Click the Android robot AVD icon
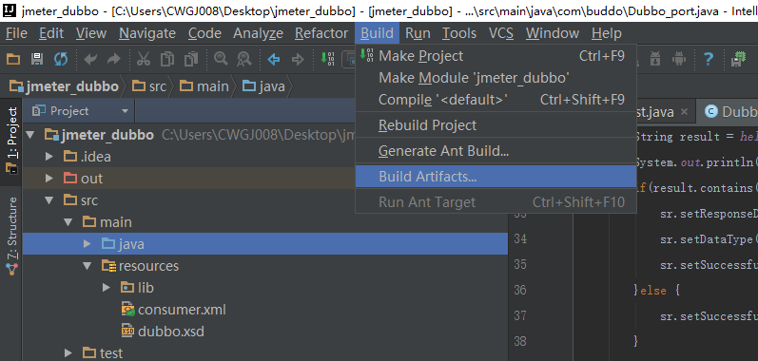The height and width of the screenshot is (361, 758). pos(679,59)
